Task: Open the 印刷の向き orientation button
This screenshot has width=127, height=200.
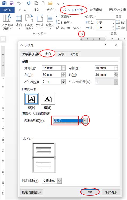Action: [29, 22]
